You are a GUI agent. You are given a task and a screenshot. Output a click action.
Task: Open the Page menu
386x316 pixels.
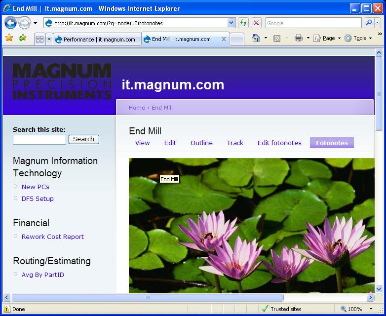click(x=327, y=38)
